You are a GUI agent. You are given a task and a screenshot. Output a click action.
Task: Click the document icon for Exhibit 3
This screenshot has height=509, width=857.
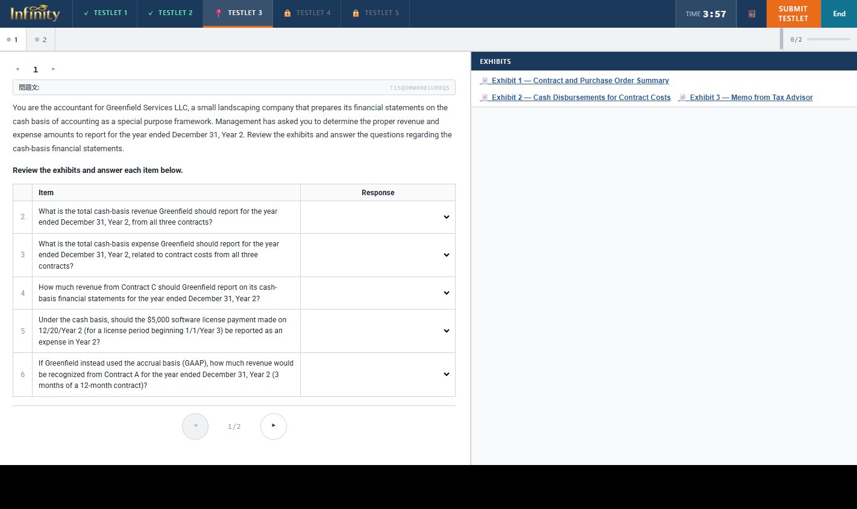pyautogui.click(x=682, y=98)
